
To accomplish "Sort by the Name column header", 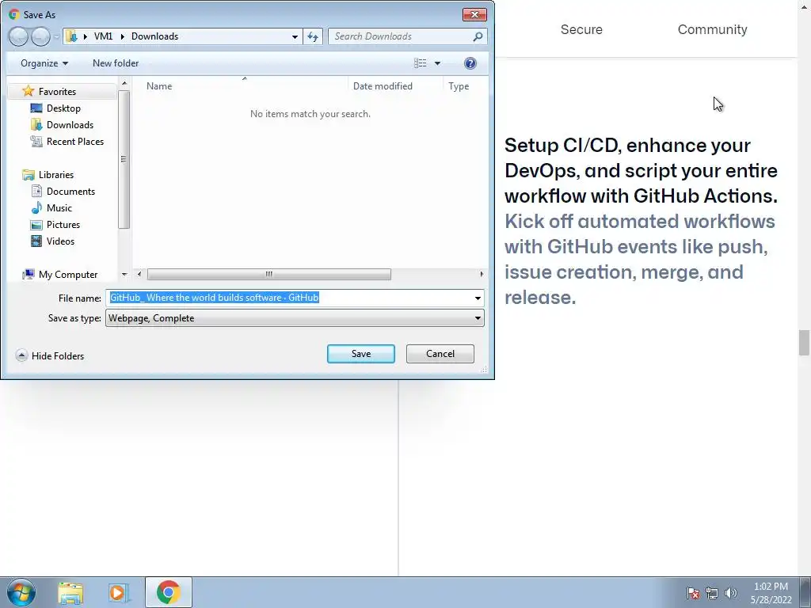I will pyautogui.click(x=158, y=86).
